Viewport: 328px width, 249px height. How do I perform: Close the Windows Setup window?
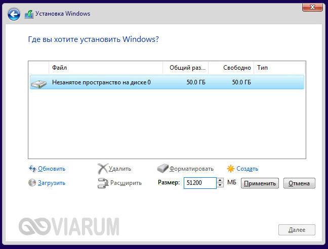point(312,7)
